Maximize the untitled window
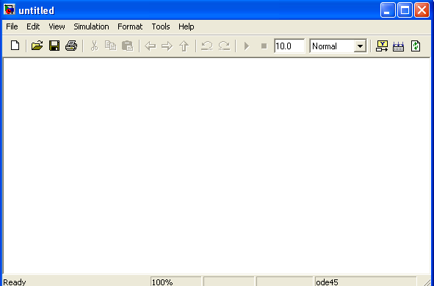 pyautogui.click(x=405, y=10)
